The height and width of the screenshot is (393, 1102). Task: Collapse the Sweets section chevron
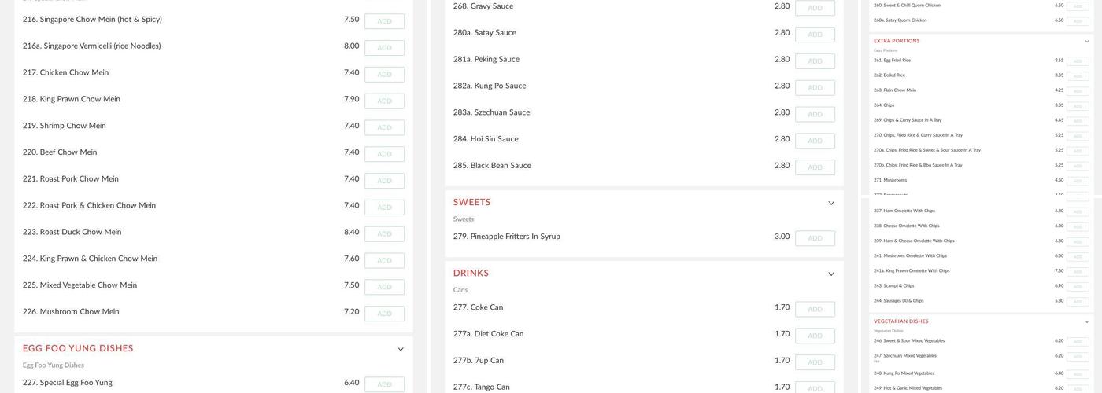pos(831,204)
